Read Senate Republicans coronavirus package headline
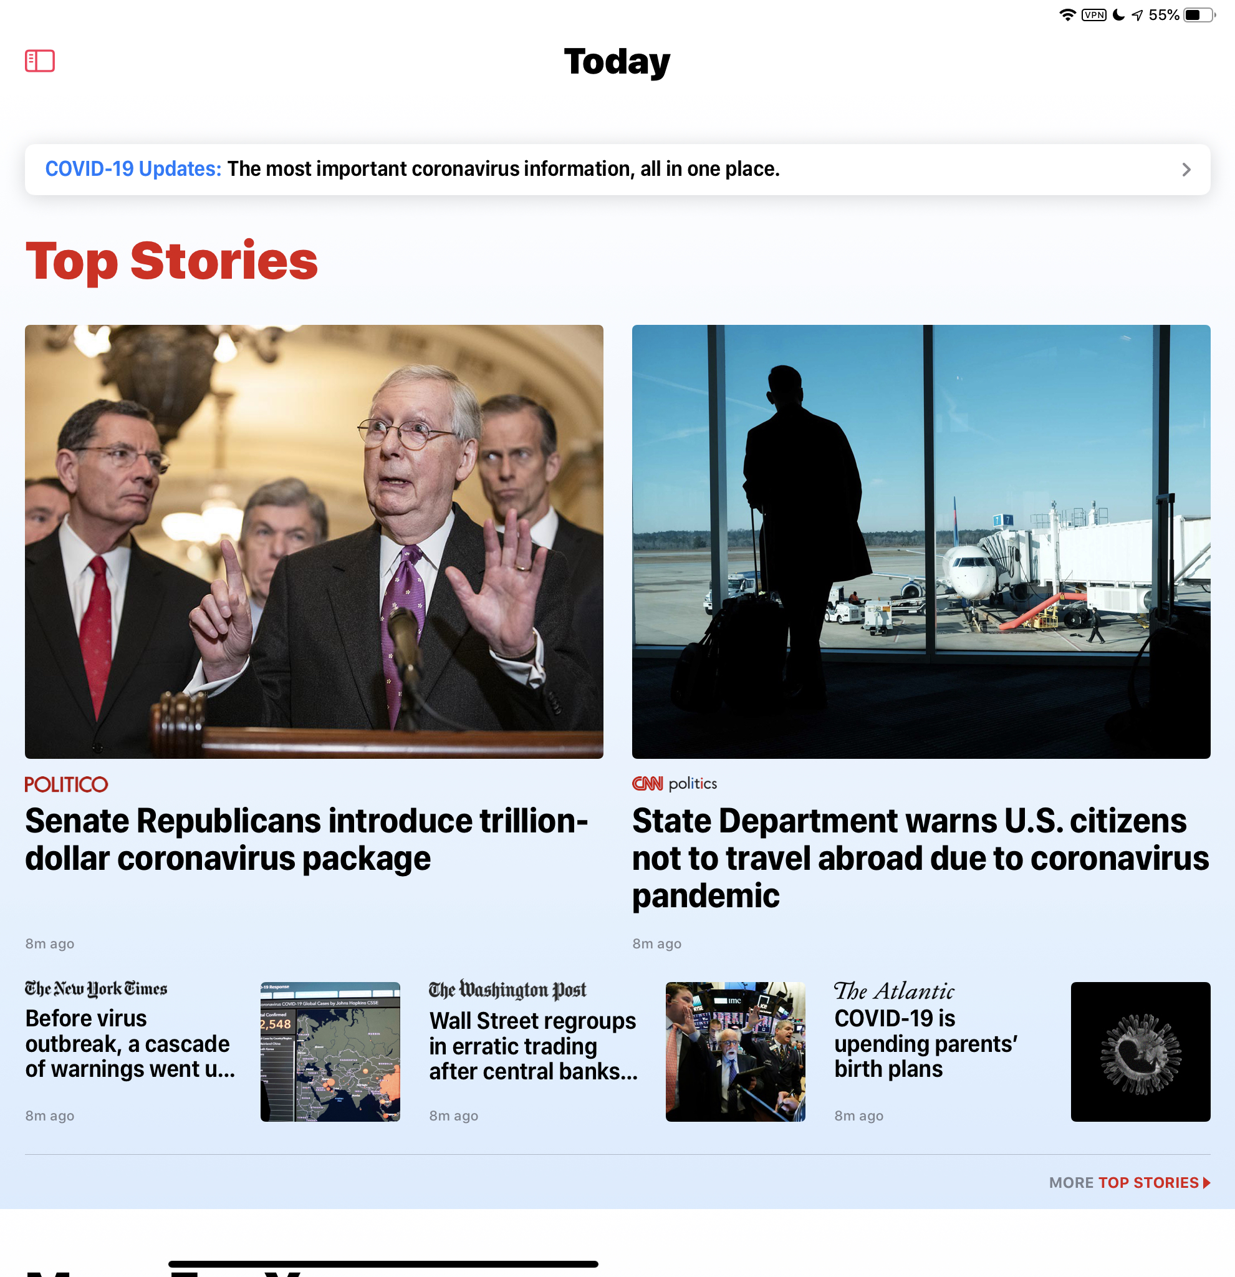 [306, 839]
